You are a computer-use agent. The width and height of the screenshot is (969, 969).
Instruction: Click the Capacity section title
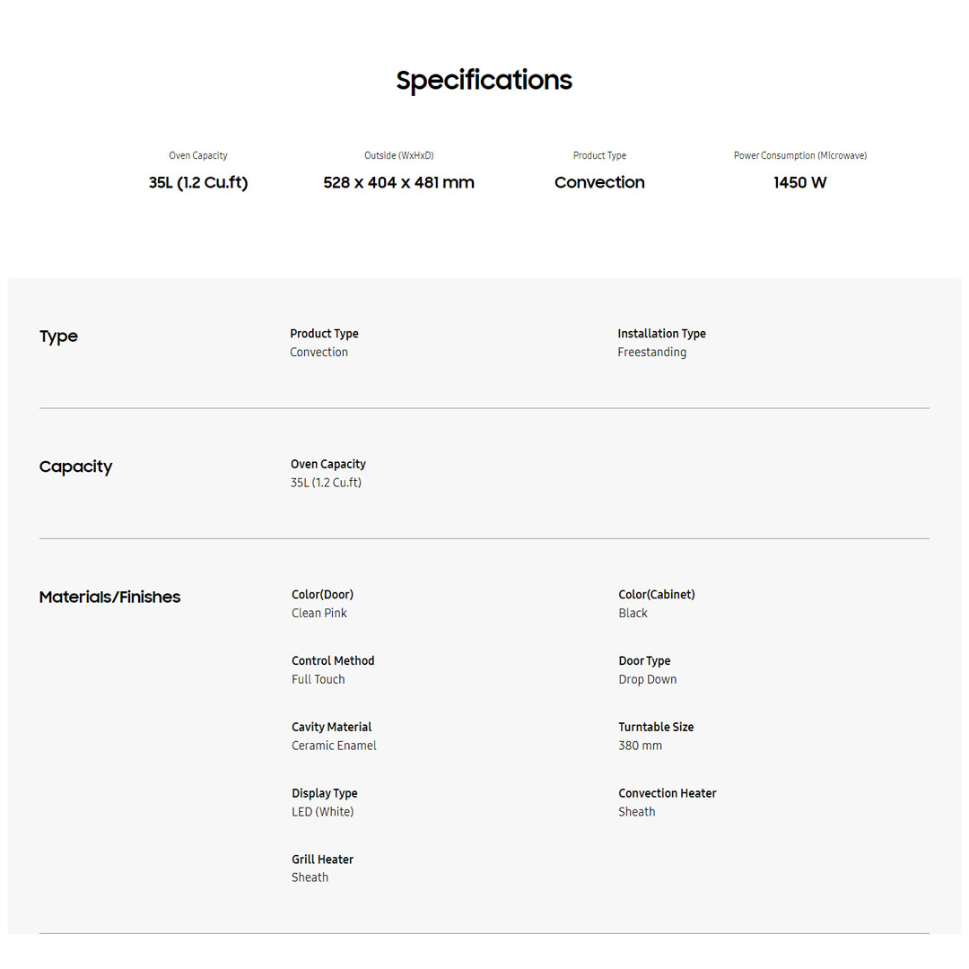[75, 467]
